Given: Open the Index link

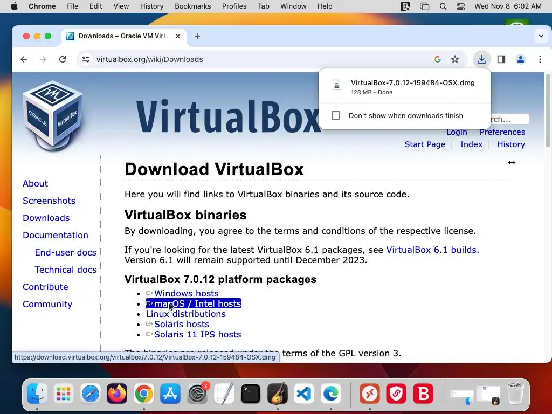Looking at the screenshot, I should click(471, 144).
